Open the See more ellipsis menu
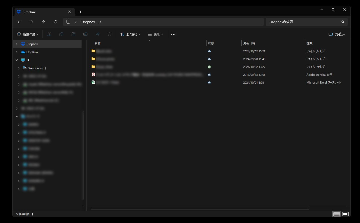 tap(173, 34)
